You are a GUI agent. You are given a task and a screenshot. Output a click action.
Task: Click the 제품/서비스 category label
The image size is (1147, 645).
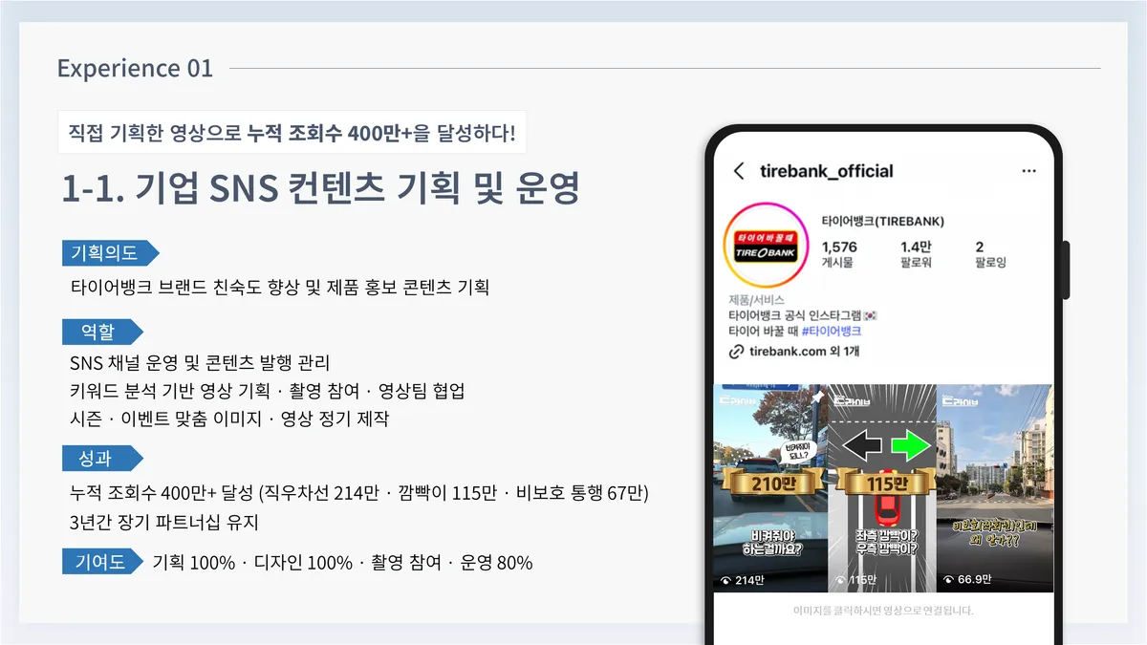pyautogui.click(x=756, y=299)
